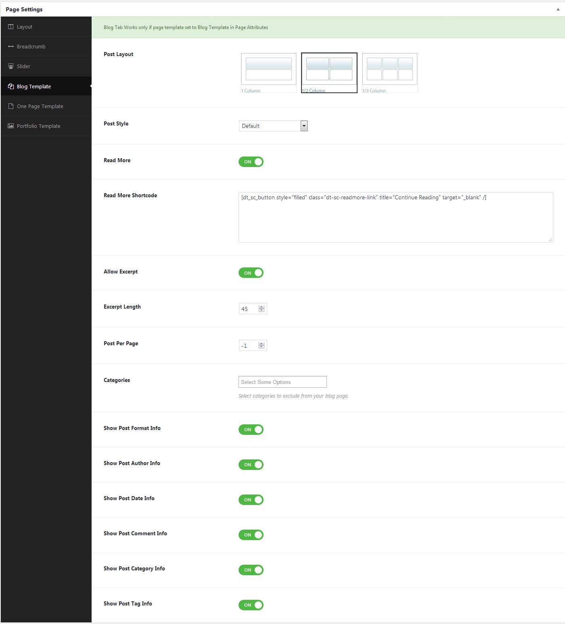Screen dimensions: 565x624
Task: Decrease Excerpt Length with down arrow
Action: click(262, 311)
